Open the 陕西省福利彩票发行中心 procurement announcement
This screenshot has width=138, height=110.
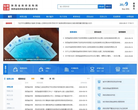55,91
